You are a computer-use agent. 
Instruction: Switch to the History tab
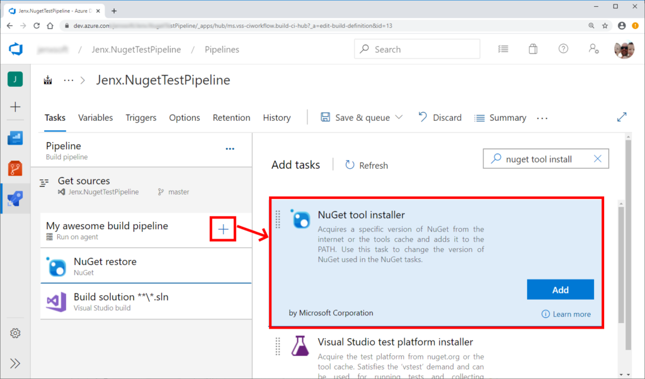point(277,118)
